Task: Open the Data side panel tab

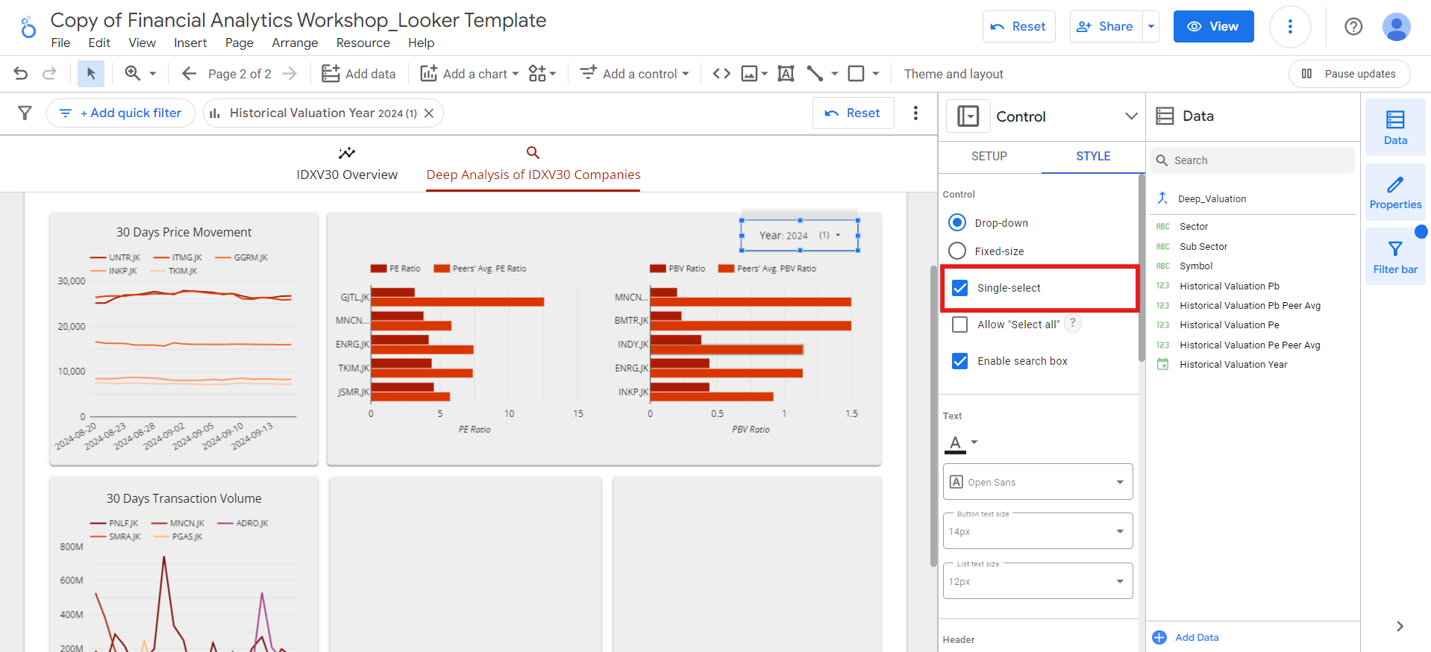Action: point(1395,128)
